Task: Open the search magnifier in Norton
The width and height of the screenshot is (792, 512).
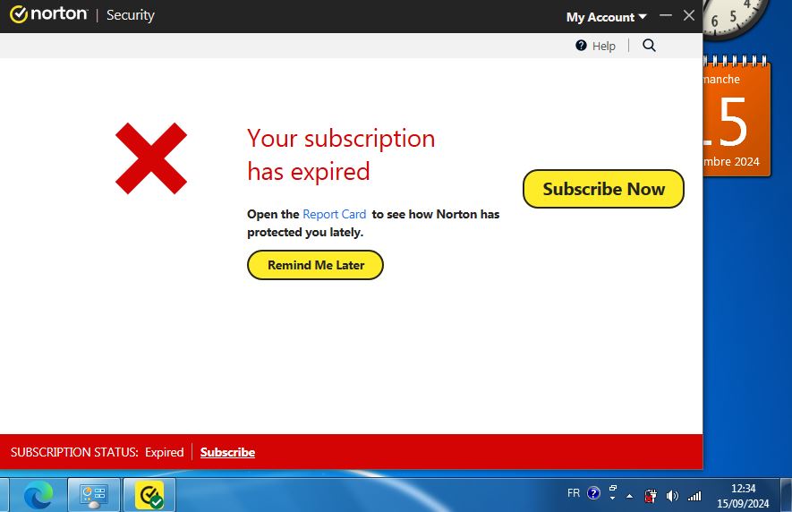Action: pos(649,46)
